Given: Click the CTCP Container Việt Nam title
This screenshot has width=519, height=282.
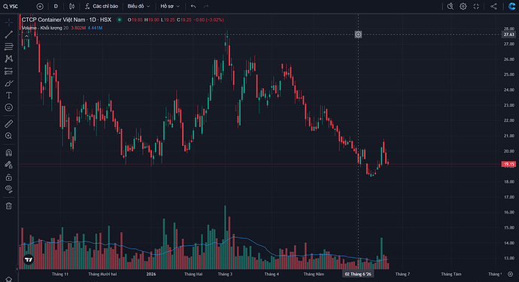Looking at the screenshot, I should [66, 20].
